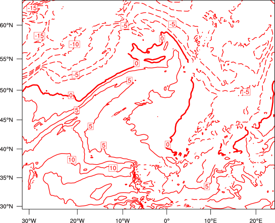Click the 5 contour label nearest 10°E

[x=207, y=186]
